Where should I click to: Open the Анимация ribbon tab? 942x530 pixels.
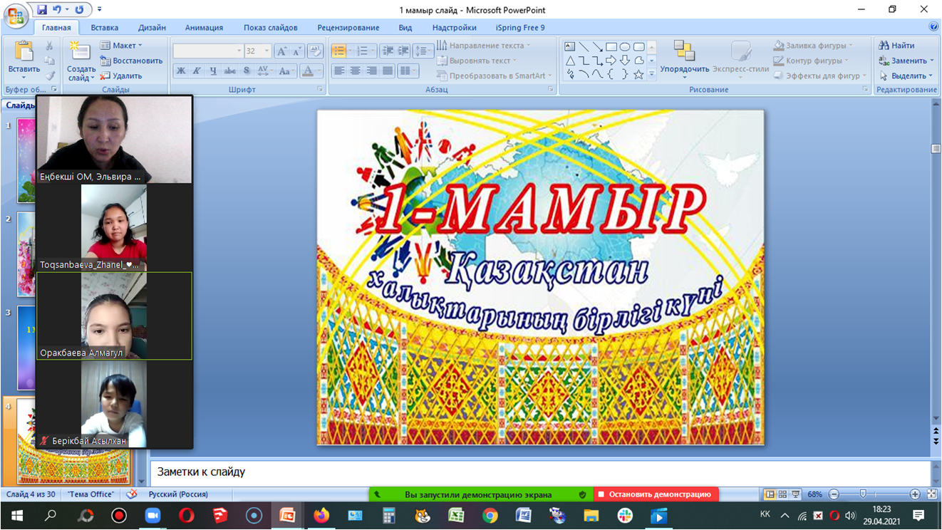(x=204, y=28)
